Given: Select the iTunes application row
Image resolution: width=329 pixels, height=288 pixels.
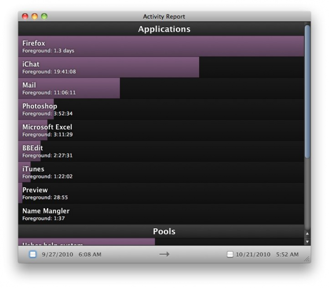Looking at the screenshot, I should [x=161, y=172].
